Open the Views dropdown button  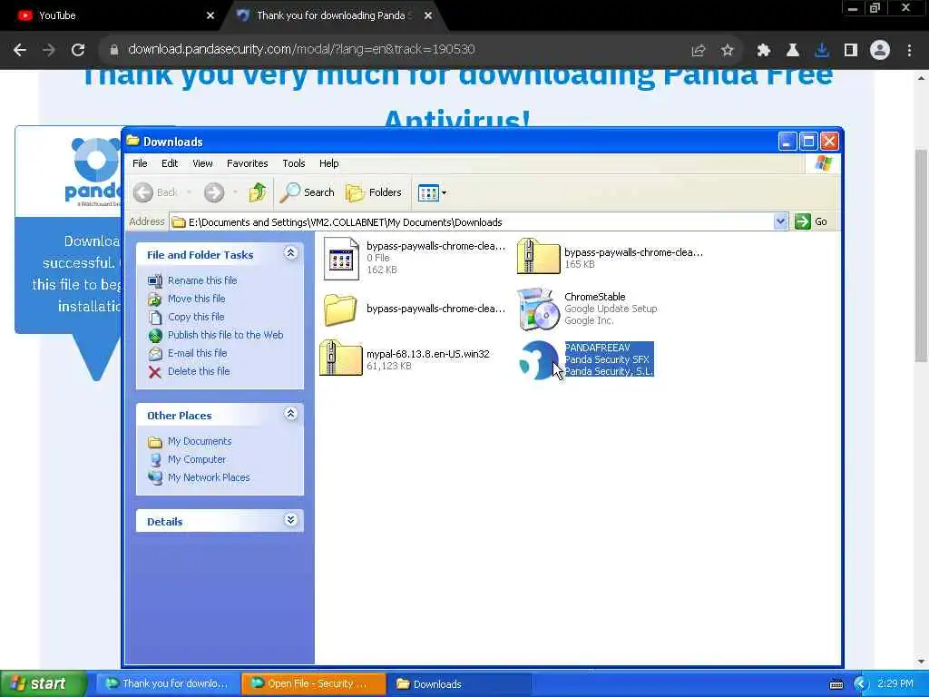click(432, 192)
